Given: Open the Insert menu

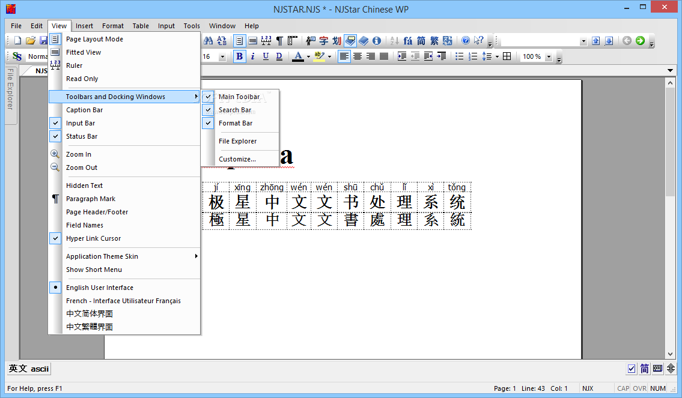Looking at the screenshot, I should 84,26.
